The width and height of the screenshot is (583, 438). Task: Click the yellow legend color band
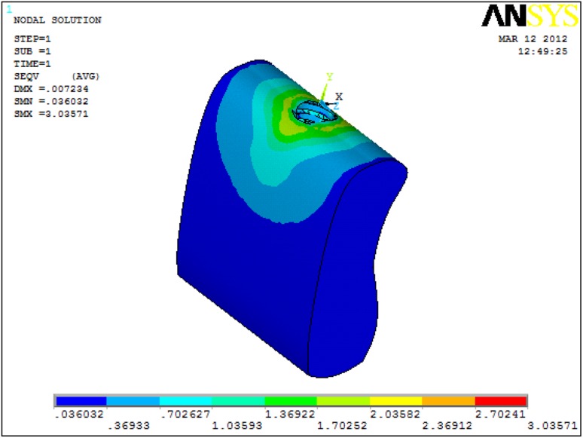click(x=396, y=401)
